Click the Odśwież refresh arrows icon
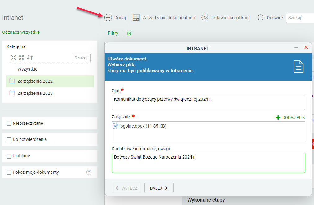 click(261, 18)
